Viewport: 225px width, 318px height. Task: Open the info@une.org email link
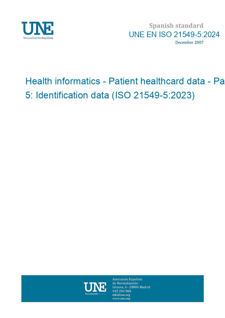pos(121,295)
